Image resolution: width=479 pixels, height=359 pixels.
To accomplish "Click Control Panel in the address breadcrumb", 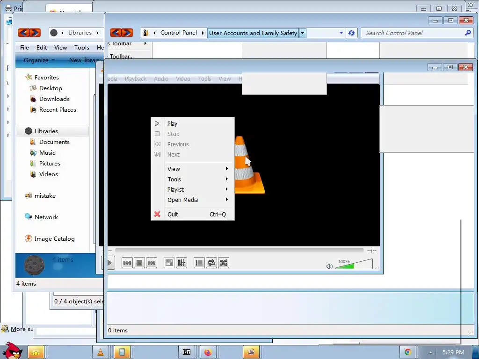I will [x=178, y=33].
